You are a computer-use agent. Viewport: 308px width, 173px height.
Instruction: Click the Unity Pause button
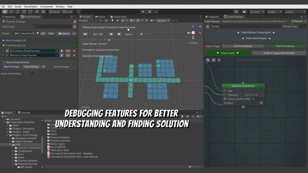tap(150, 12)
